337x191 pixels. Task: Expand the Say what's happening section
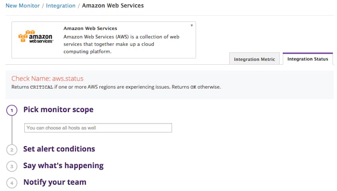point(63,166)
